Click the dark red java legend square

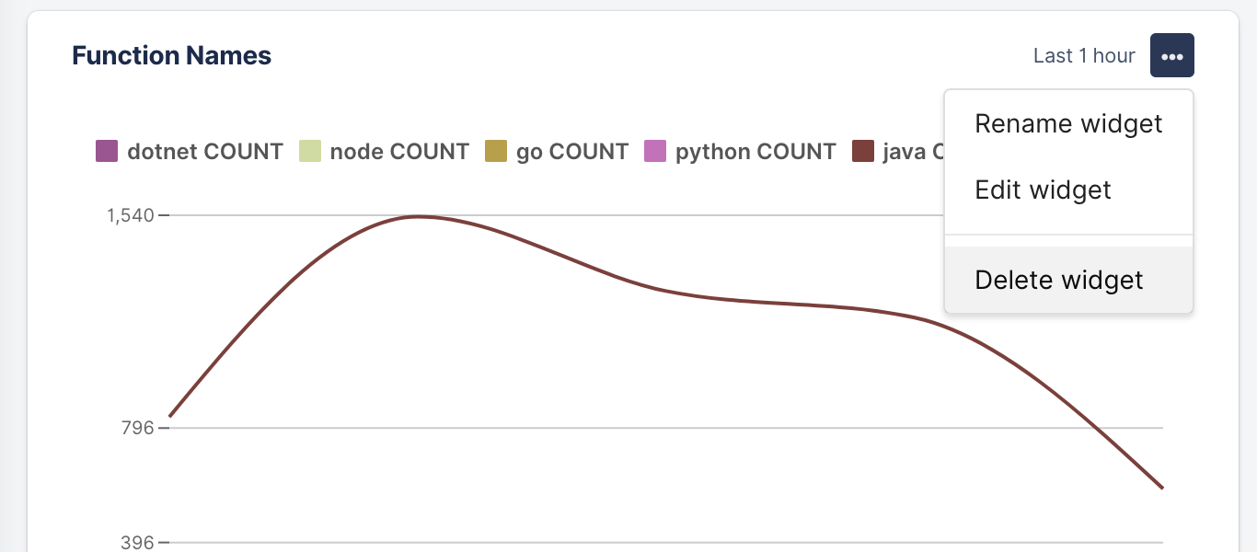862,151
